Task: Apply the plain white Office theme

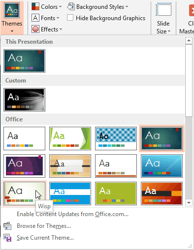Action: point(24,139)
